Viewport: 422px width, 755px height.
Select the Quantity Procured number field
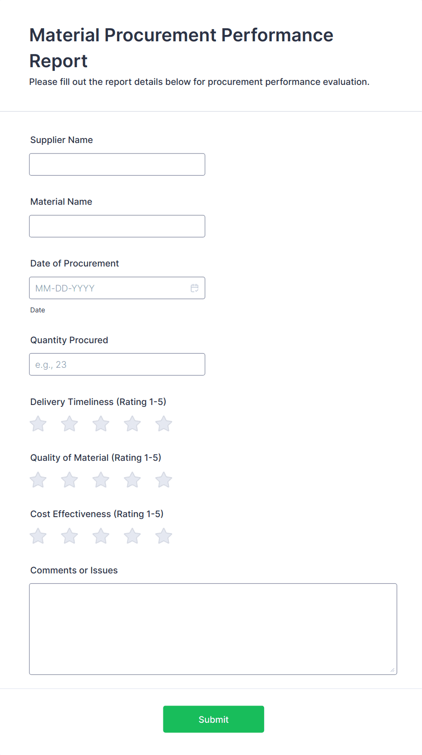tap(117, 365)
